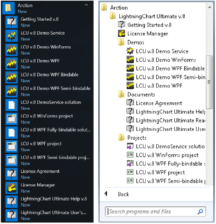The height and width of the screenshot is (224, 216).
Task: Open LCU v.8 Demo WPF tile icon in dark menu
Action: click(12, 63)
